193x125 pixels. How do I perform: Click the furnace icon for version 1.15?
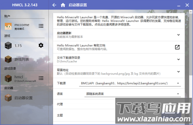(8, 46)
